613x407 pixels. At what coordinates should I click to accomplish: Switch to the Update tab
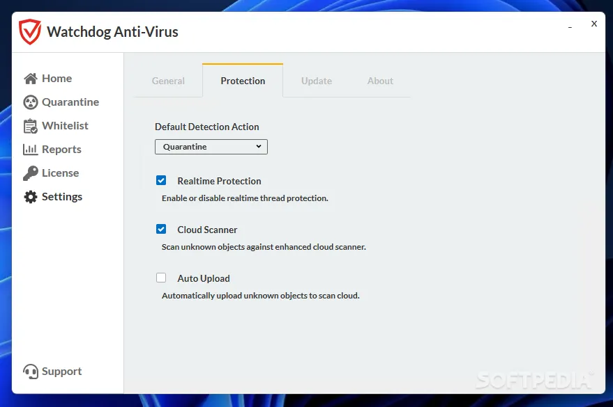(317, 81)
